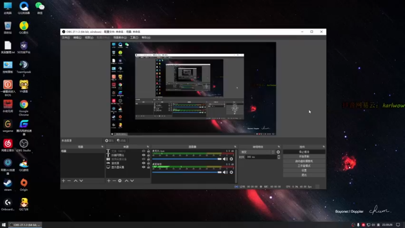The height and width of the screenshot is (228, 405).
Task: Decrease transition duration with down arrow
Action: [x=279, y=158]
